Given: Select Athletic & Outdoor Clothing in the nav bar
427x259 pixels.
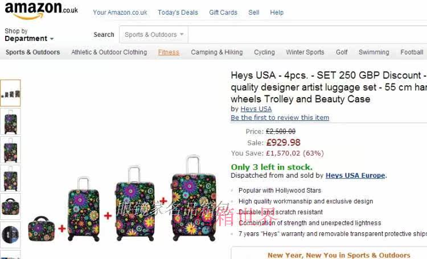Looking at the screenshot, I should tap(109, 52).
